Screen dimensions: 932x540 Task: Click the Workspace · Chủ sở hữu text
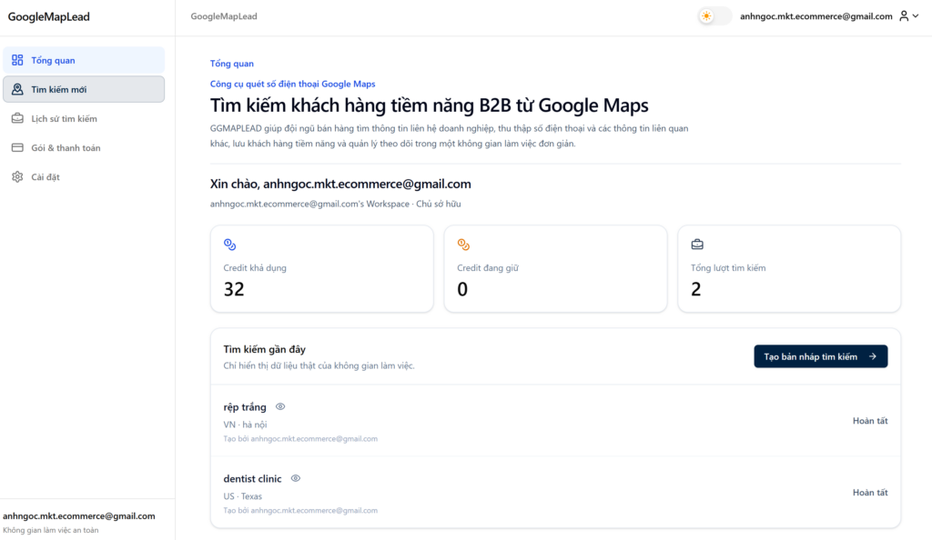(x=335, y=204)
